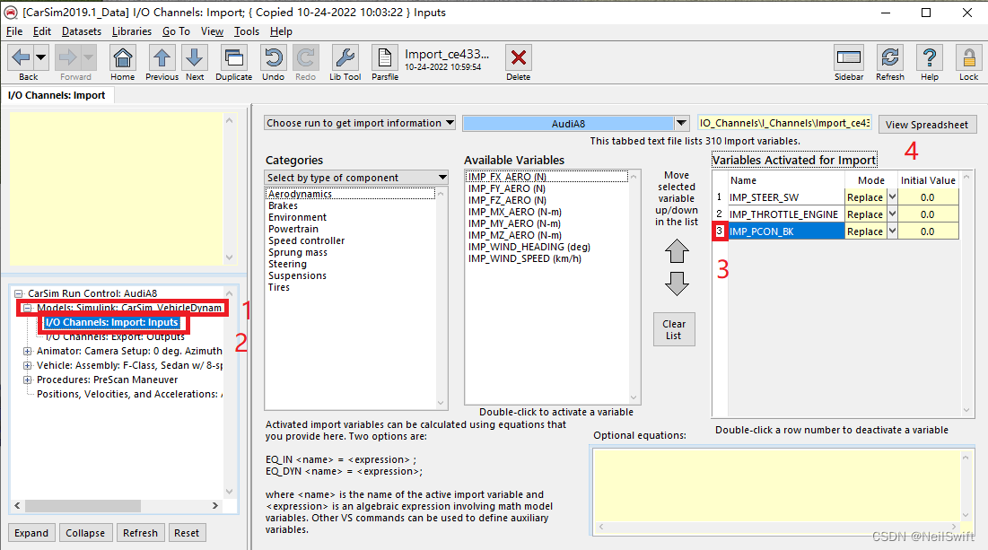Collapse the Models: Simulink node
Viewport: 988px width, 550px height.
[27, 308]
